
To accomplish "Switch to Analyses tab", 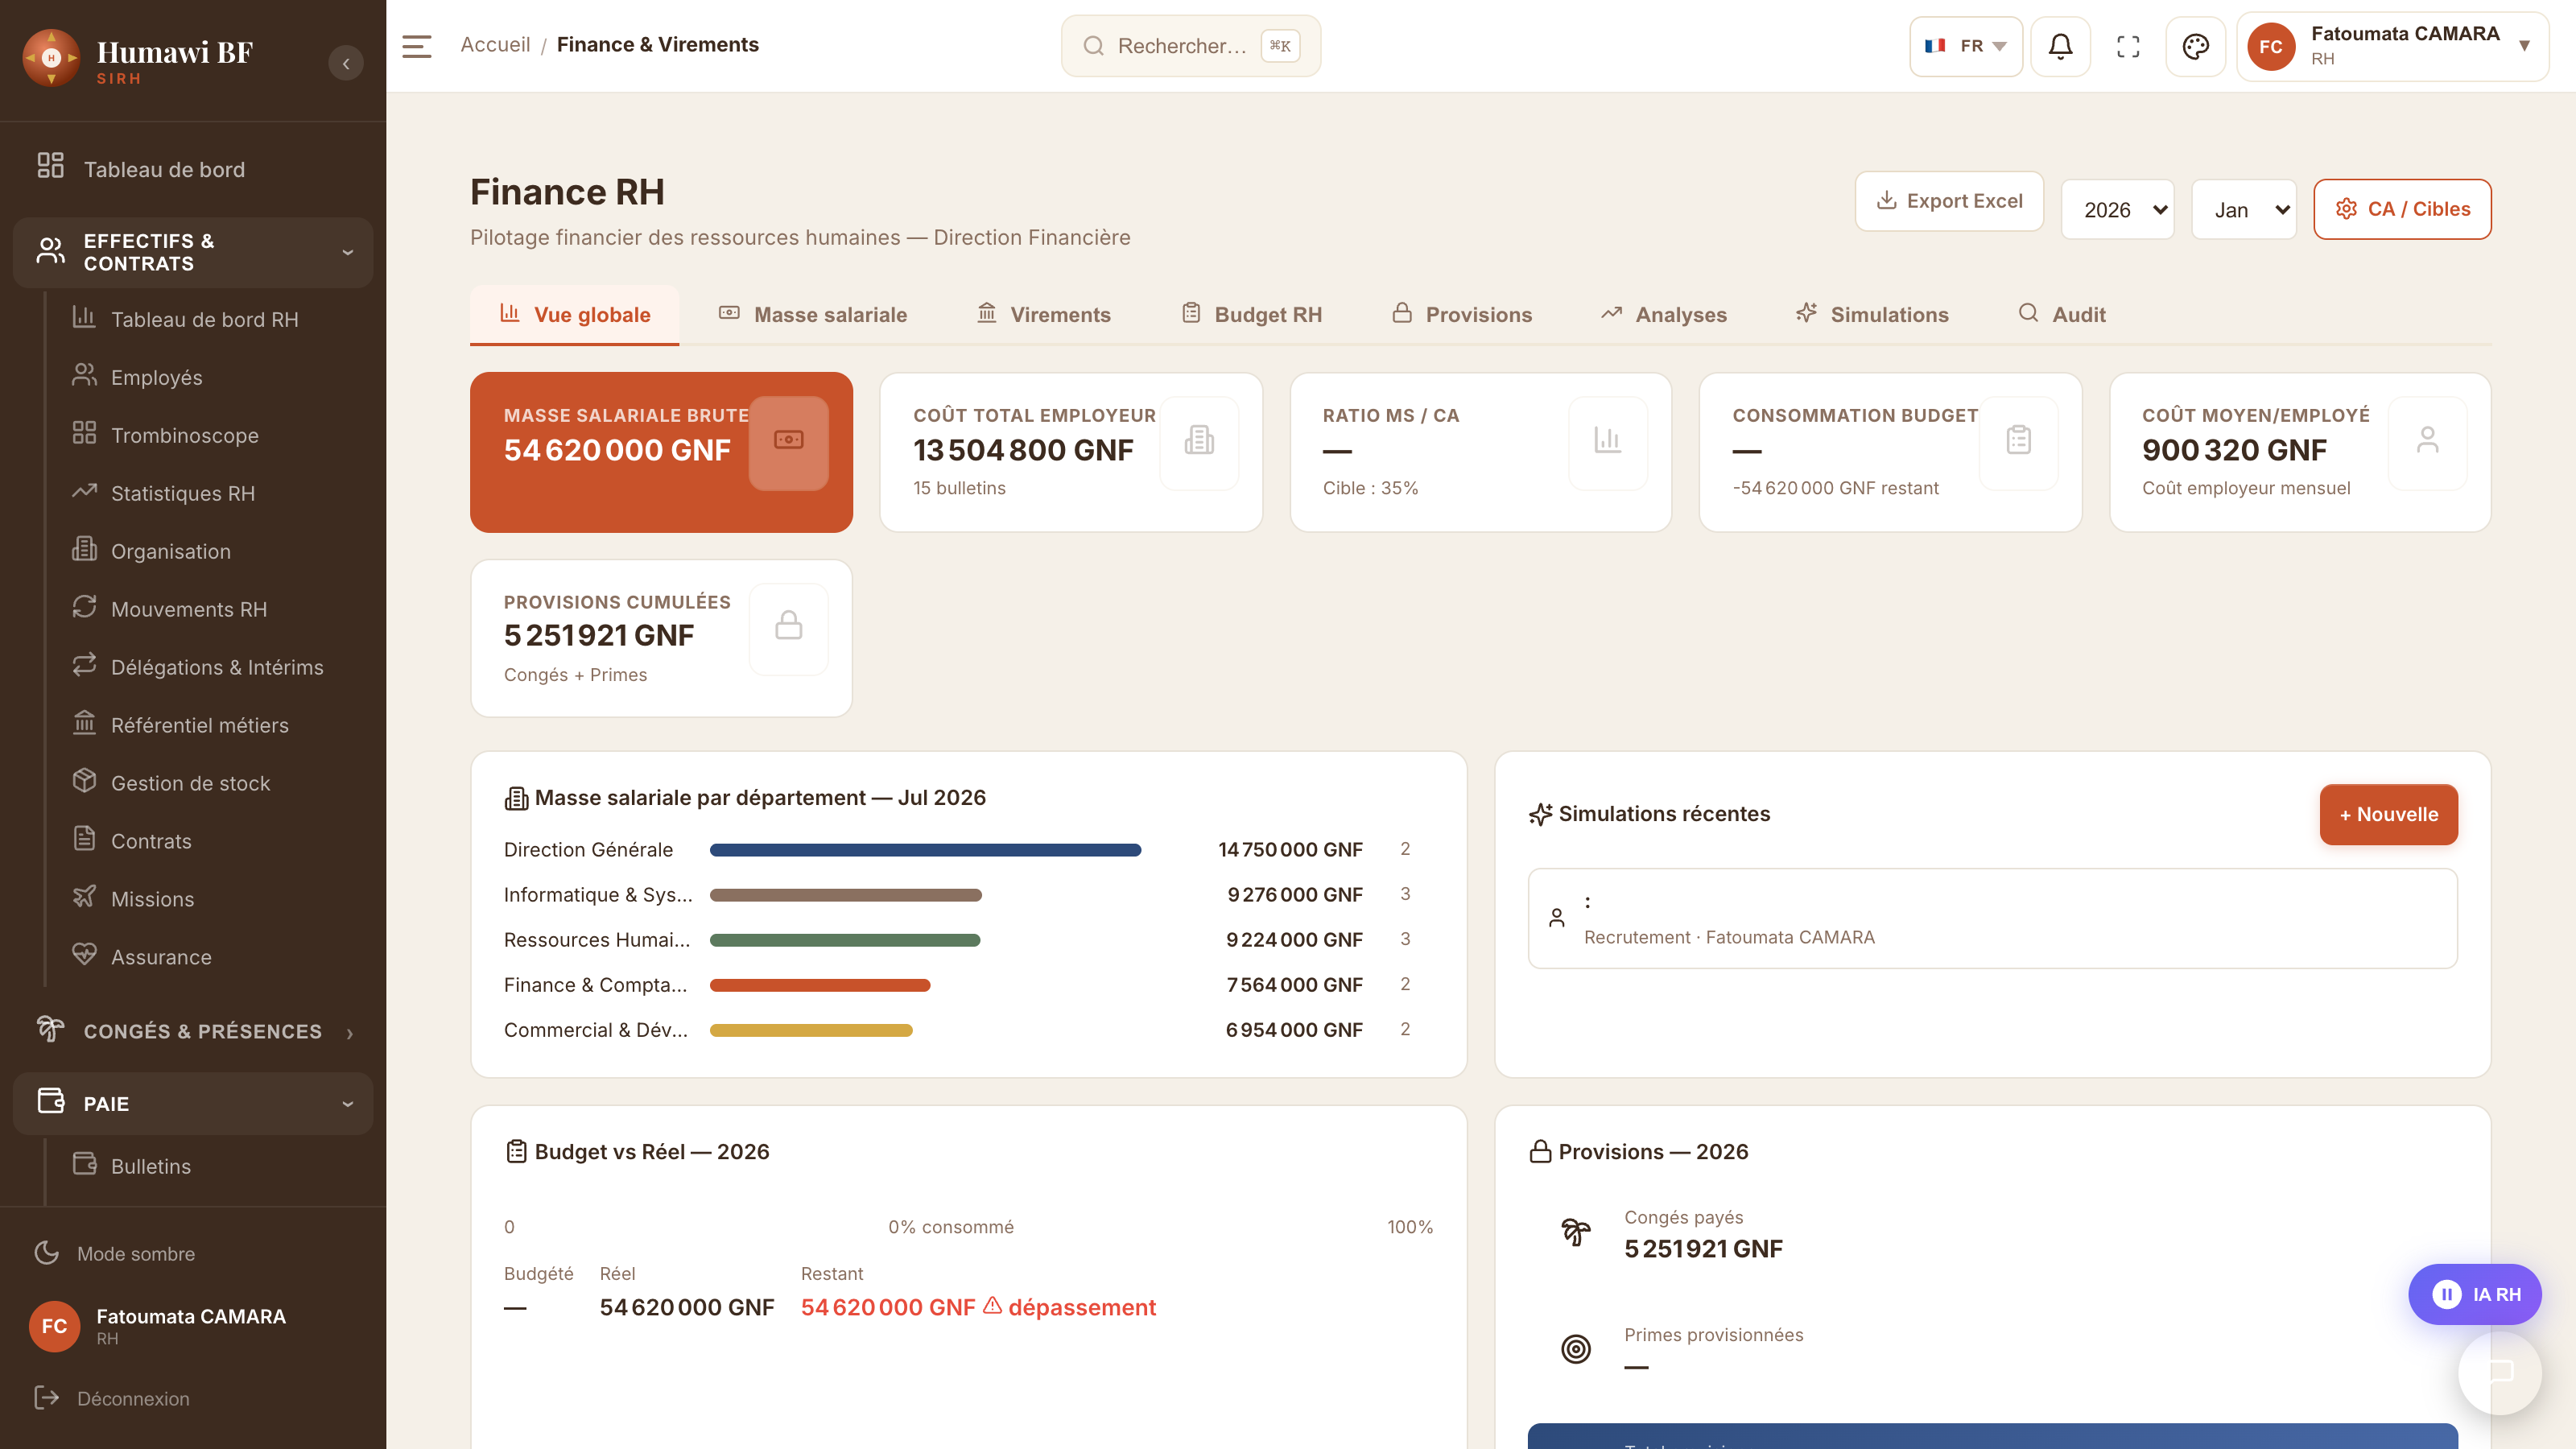I will 1663,314.
